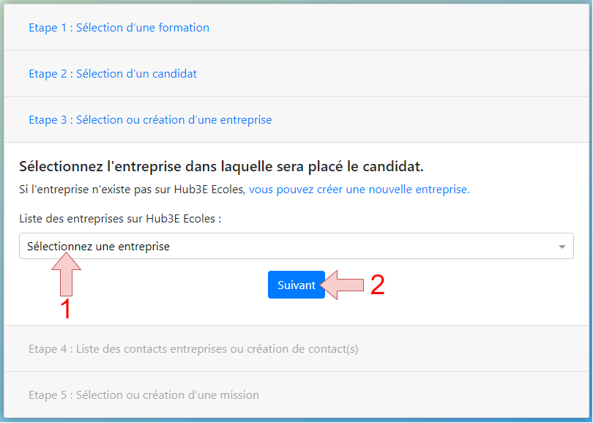Click the Etape 1 header row background

pos(296,27)
